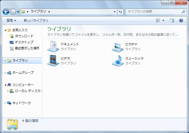Click the refresh button beside address bar
Viewport: 189px width, 133px height.
120,12
